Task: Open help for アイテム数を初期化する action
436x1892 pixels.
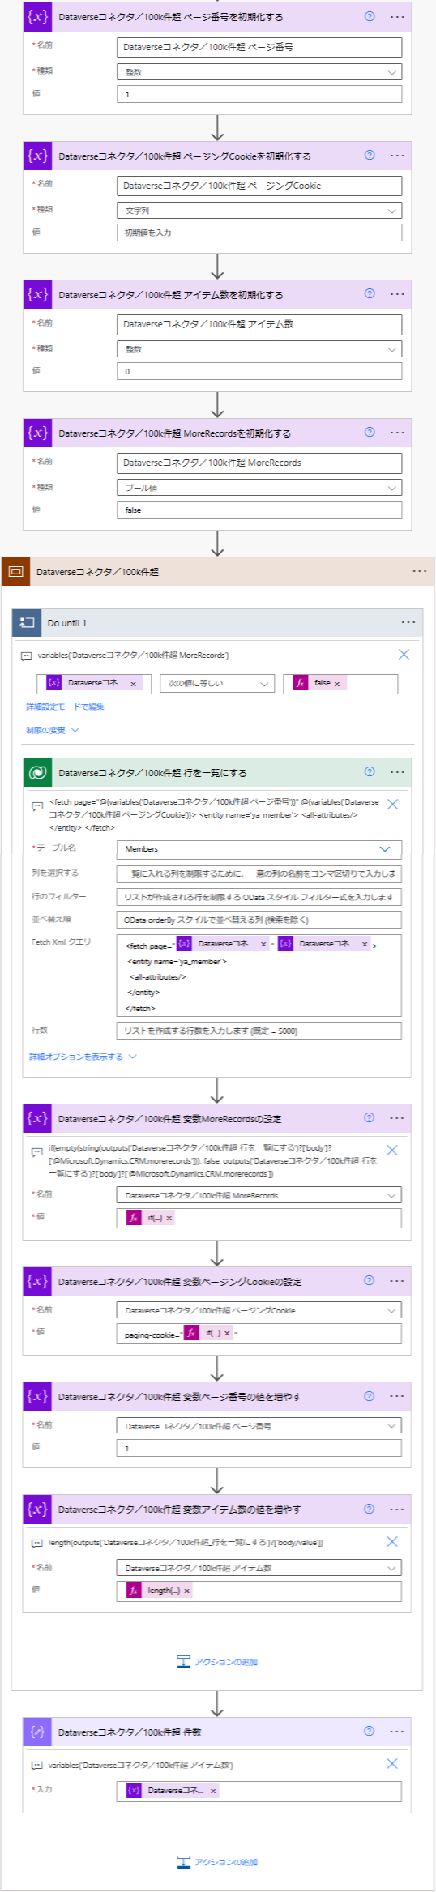Action: 370,293
